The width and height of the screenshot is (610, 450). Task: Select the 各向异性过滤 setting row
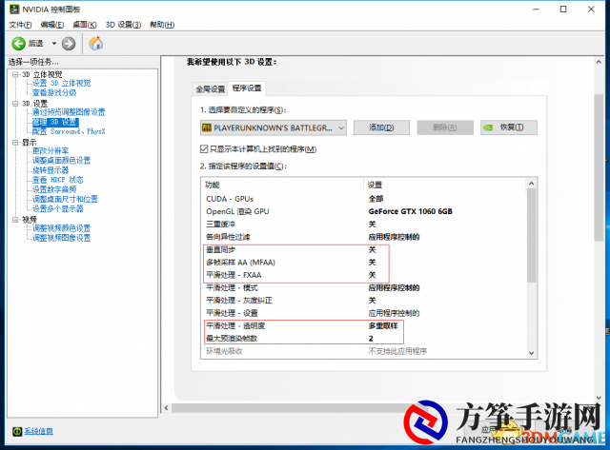pyautogui.click(x=364, y=237)
